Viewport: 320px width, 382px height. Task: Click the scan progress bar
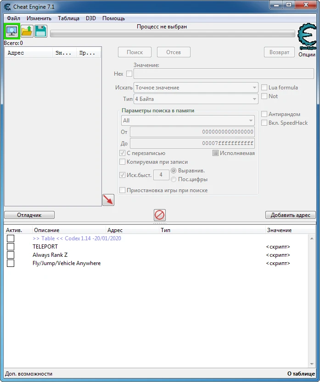coord(173,33)
